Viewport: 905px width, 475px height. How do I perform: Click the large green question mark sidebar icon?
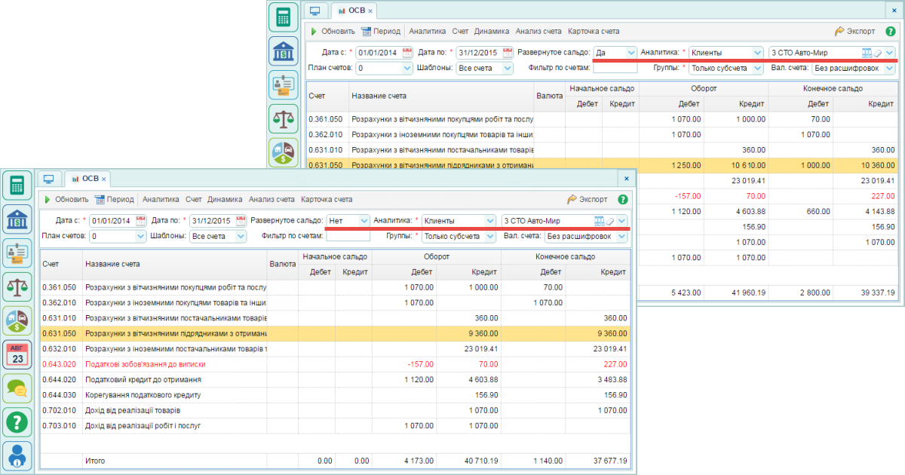coord(17,422)
